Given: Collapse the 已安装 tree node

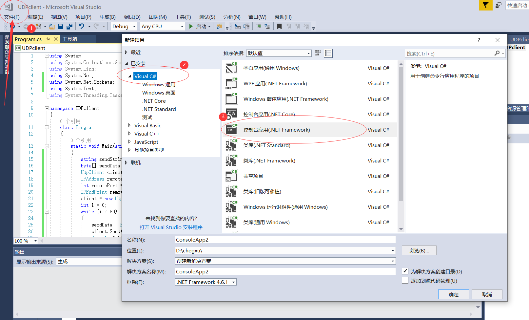Looking at the screenshot, I should tap(126, 63).
